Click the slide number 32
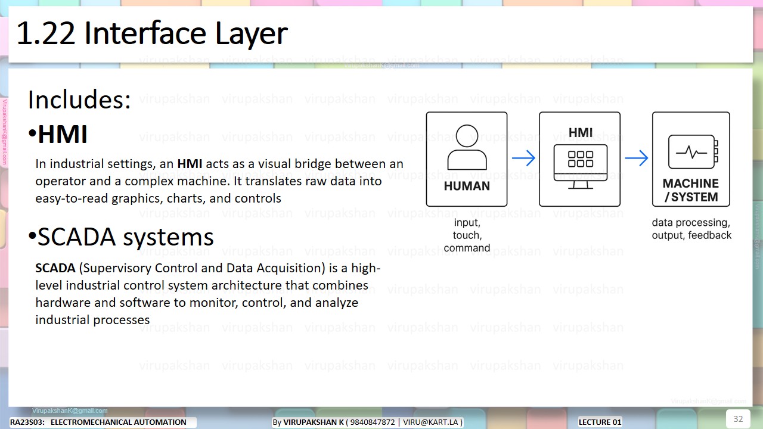The height and width of the screenshot is (429, 763). [x=738, y=419]
